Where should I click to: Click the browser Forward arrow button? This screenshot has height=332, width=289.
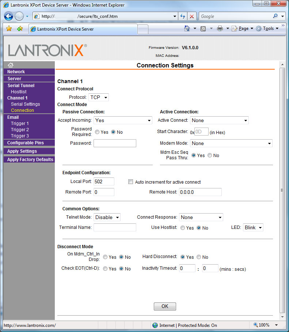[x=19, y=16]
